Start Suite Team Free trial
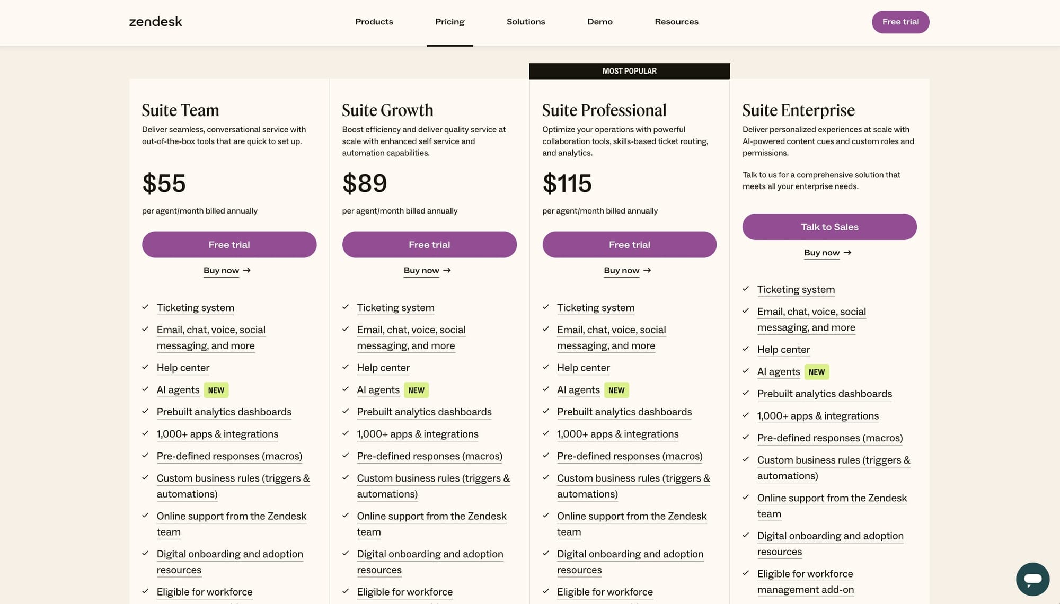The height and width of the screenshot is (604, 1060). (229, 245)
